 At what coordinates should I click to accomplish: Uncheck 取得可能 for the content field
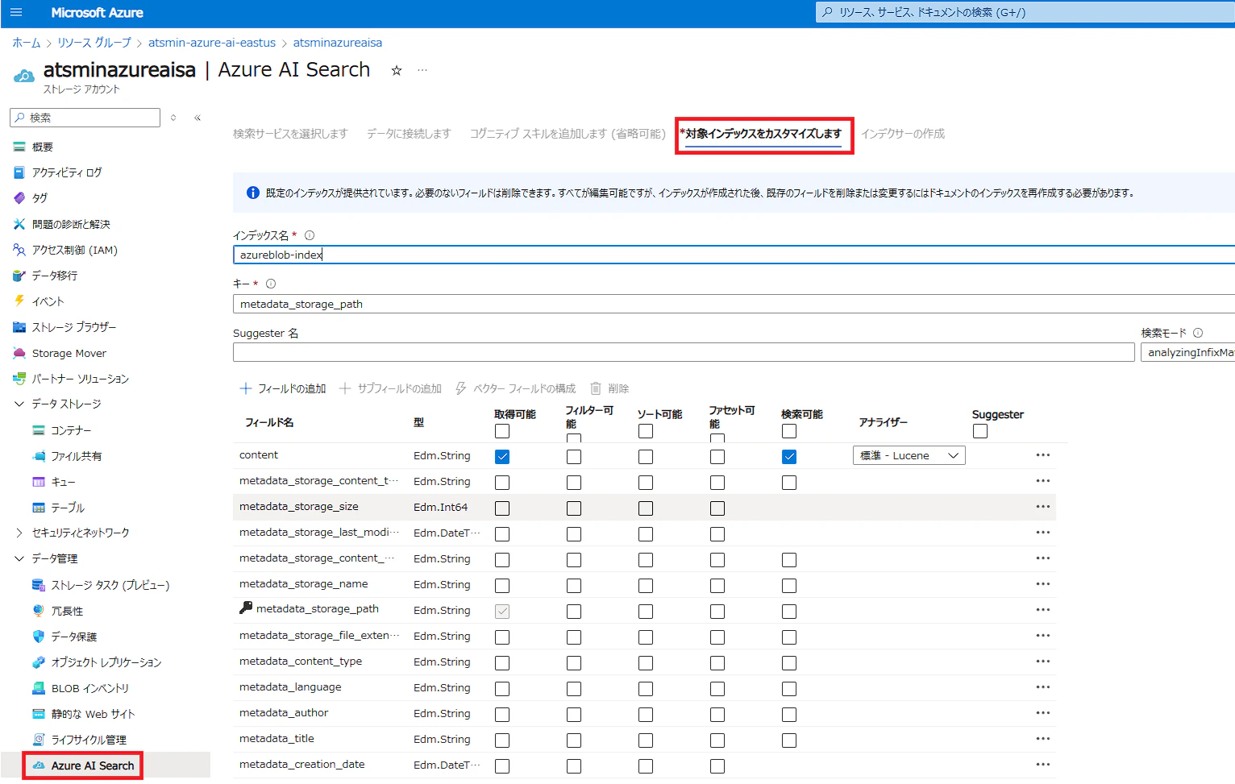coord(502,456)
